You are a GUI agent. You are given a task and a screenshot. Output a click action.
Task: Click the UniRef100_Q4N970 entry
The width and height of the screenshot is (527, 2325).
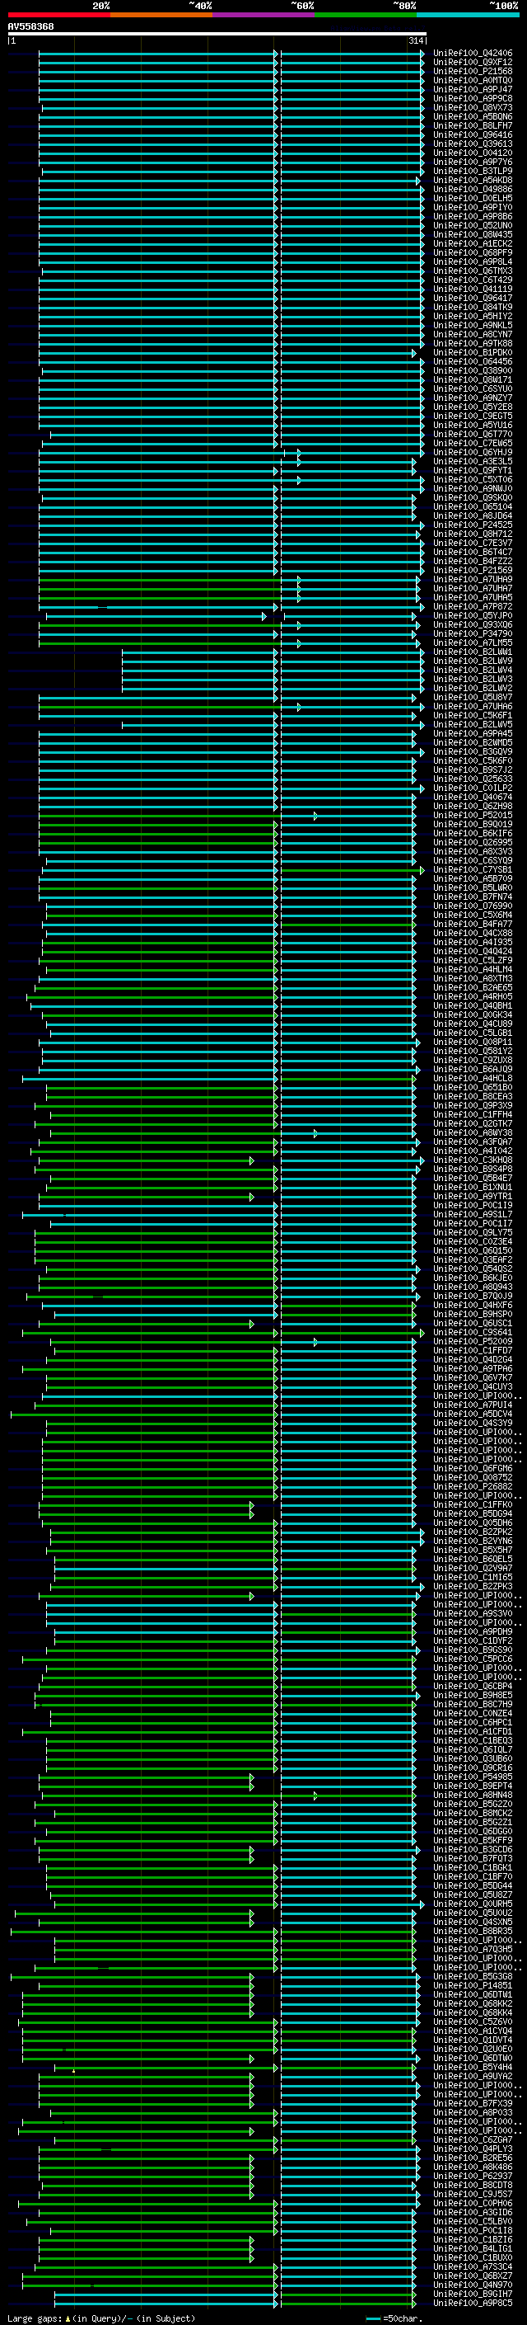(x=473, y=2285)
